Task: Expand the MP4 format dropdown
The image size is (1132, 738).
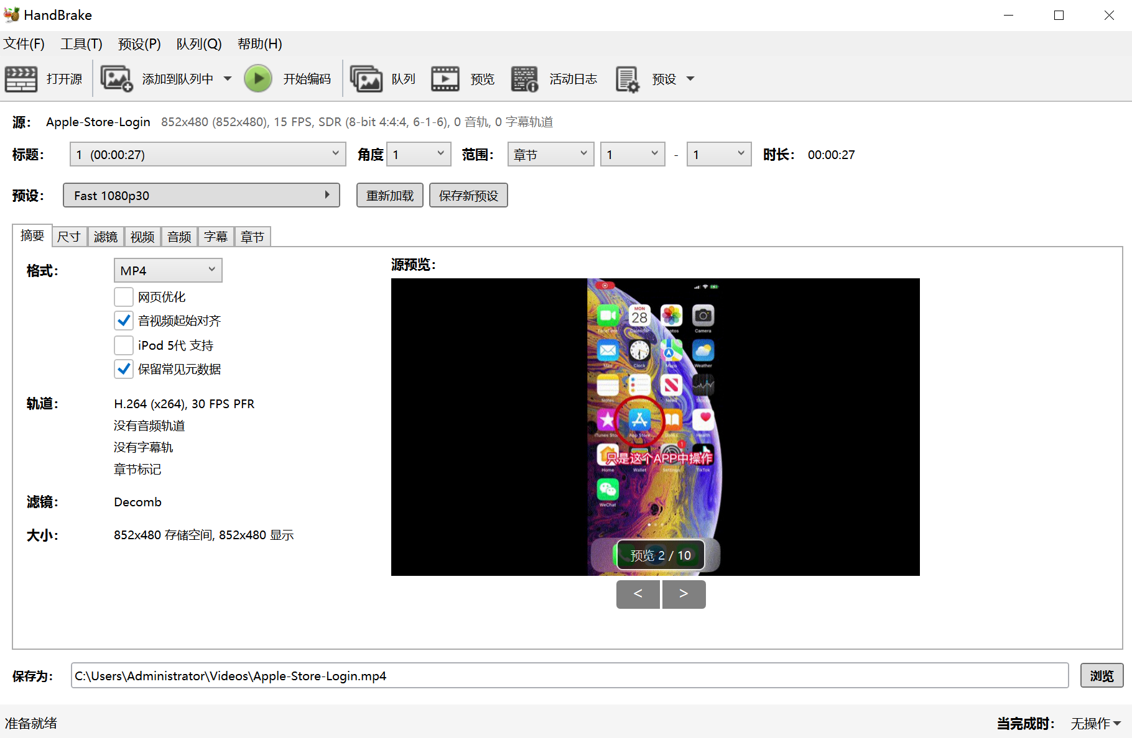Action: point(168,271)
